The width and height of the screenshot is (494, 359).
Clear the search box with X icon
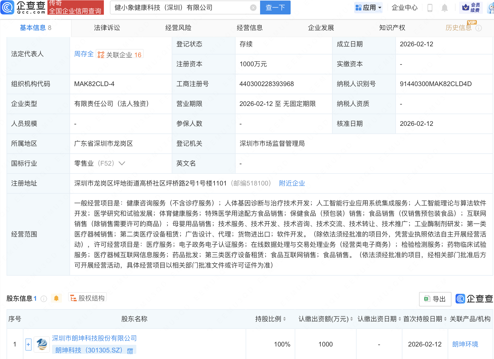coord(253,8)
